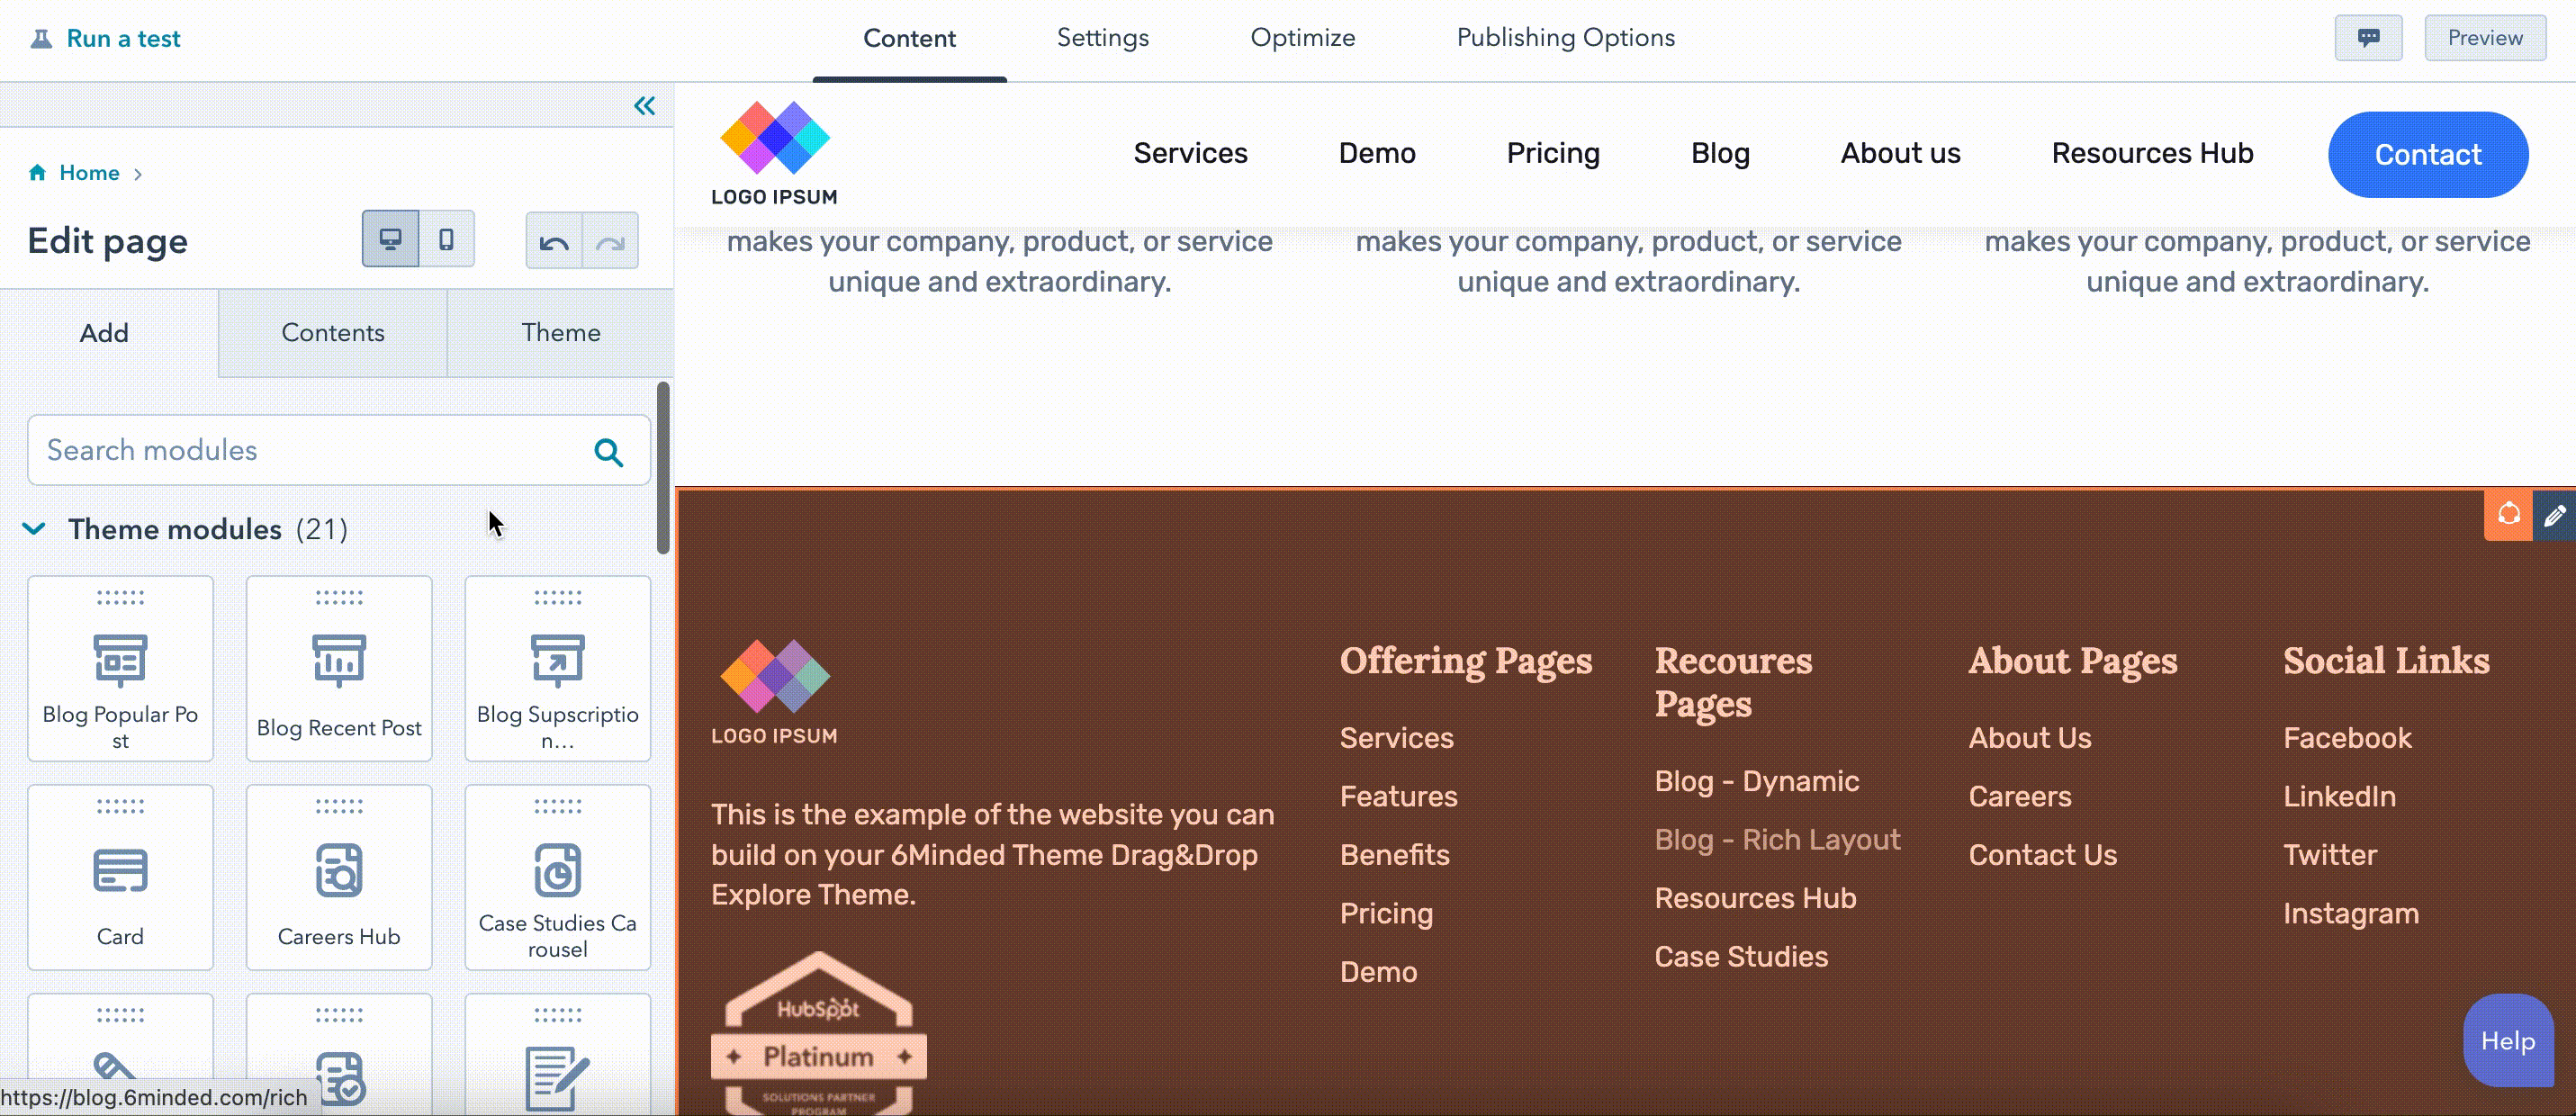
Task: Pick the Careers Hub module
Action: (339, 877)
